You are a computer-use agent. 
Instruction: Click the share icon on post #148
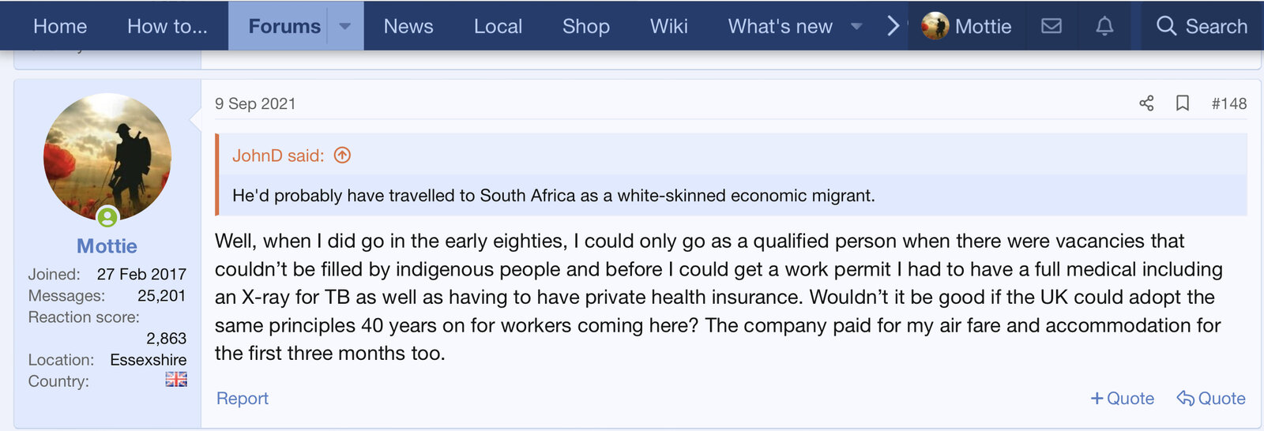[1146, 103]
